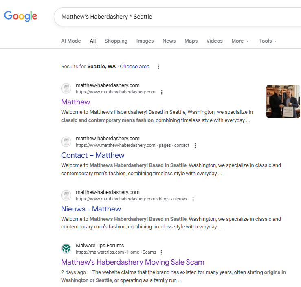Open three-dot menu for blogs nieuws result

[x=193, y=199]
